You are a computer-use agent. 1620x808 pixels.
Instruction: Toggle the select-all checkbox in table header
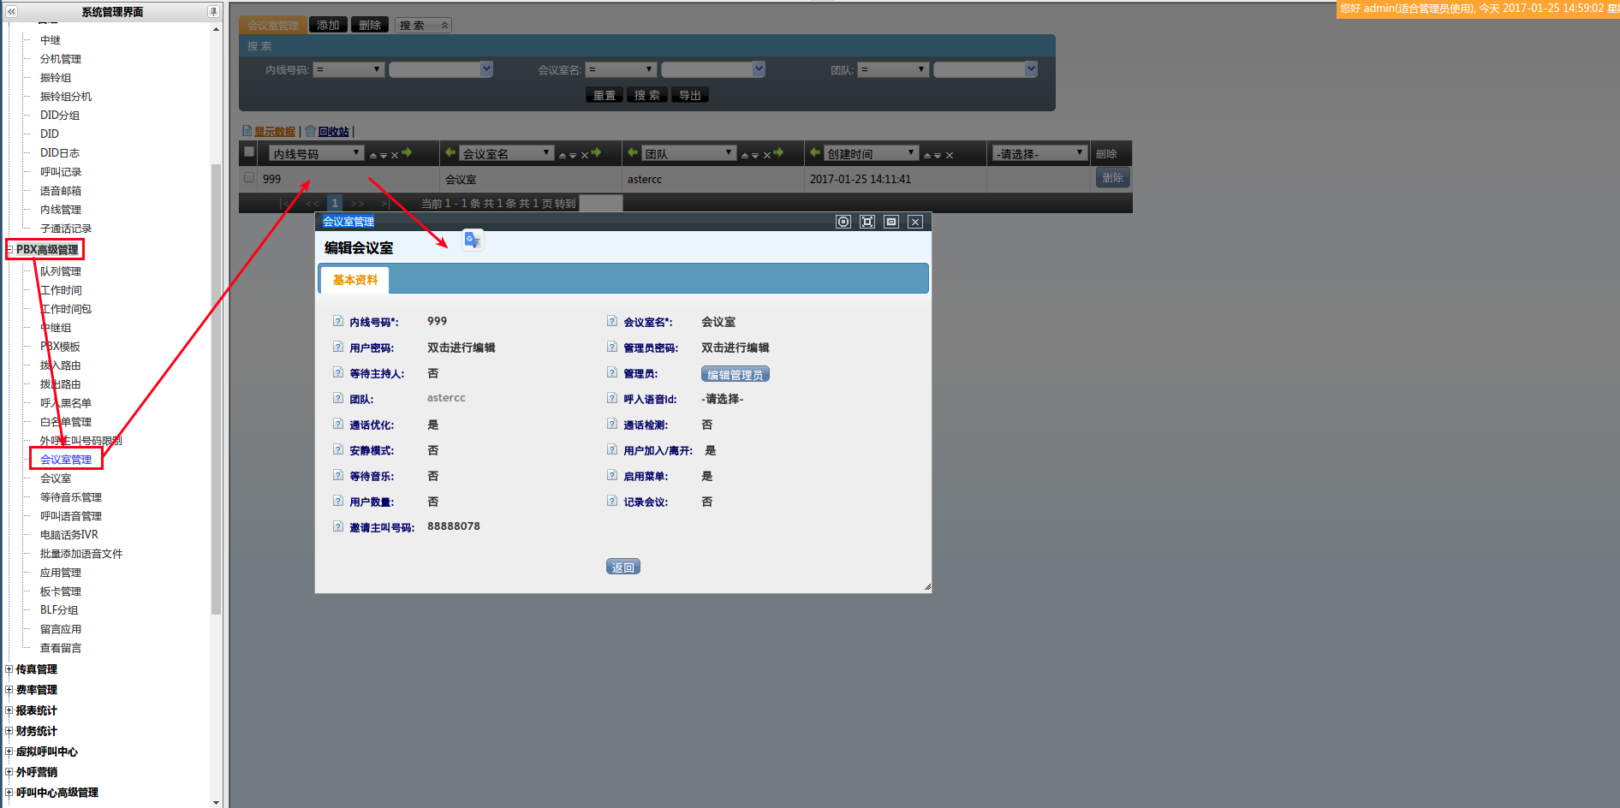pos(249,152)
